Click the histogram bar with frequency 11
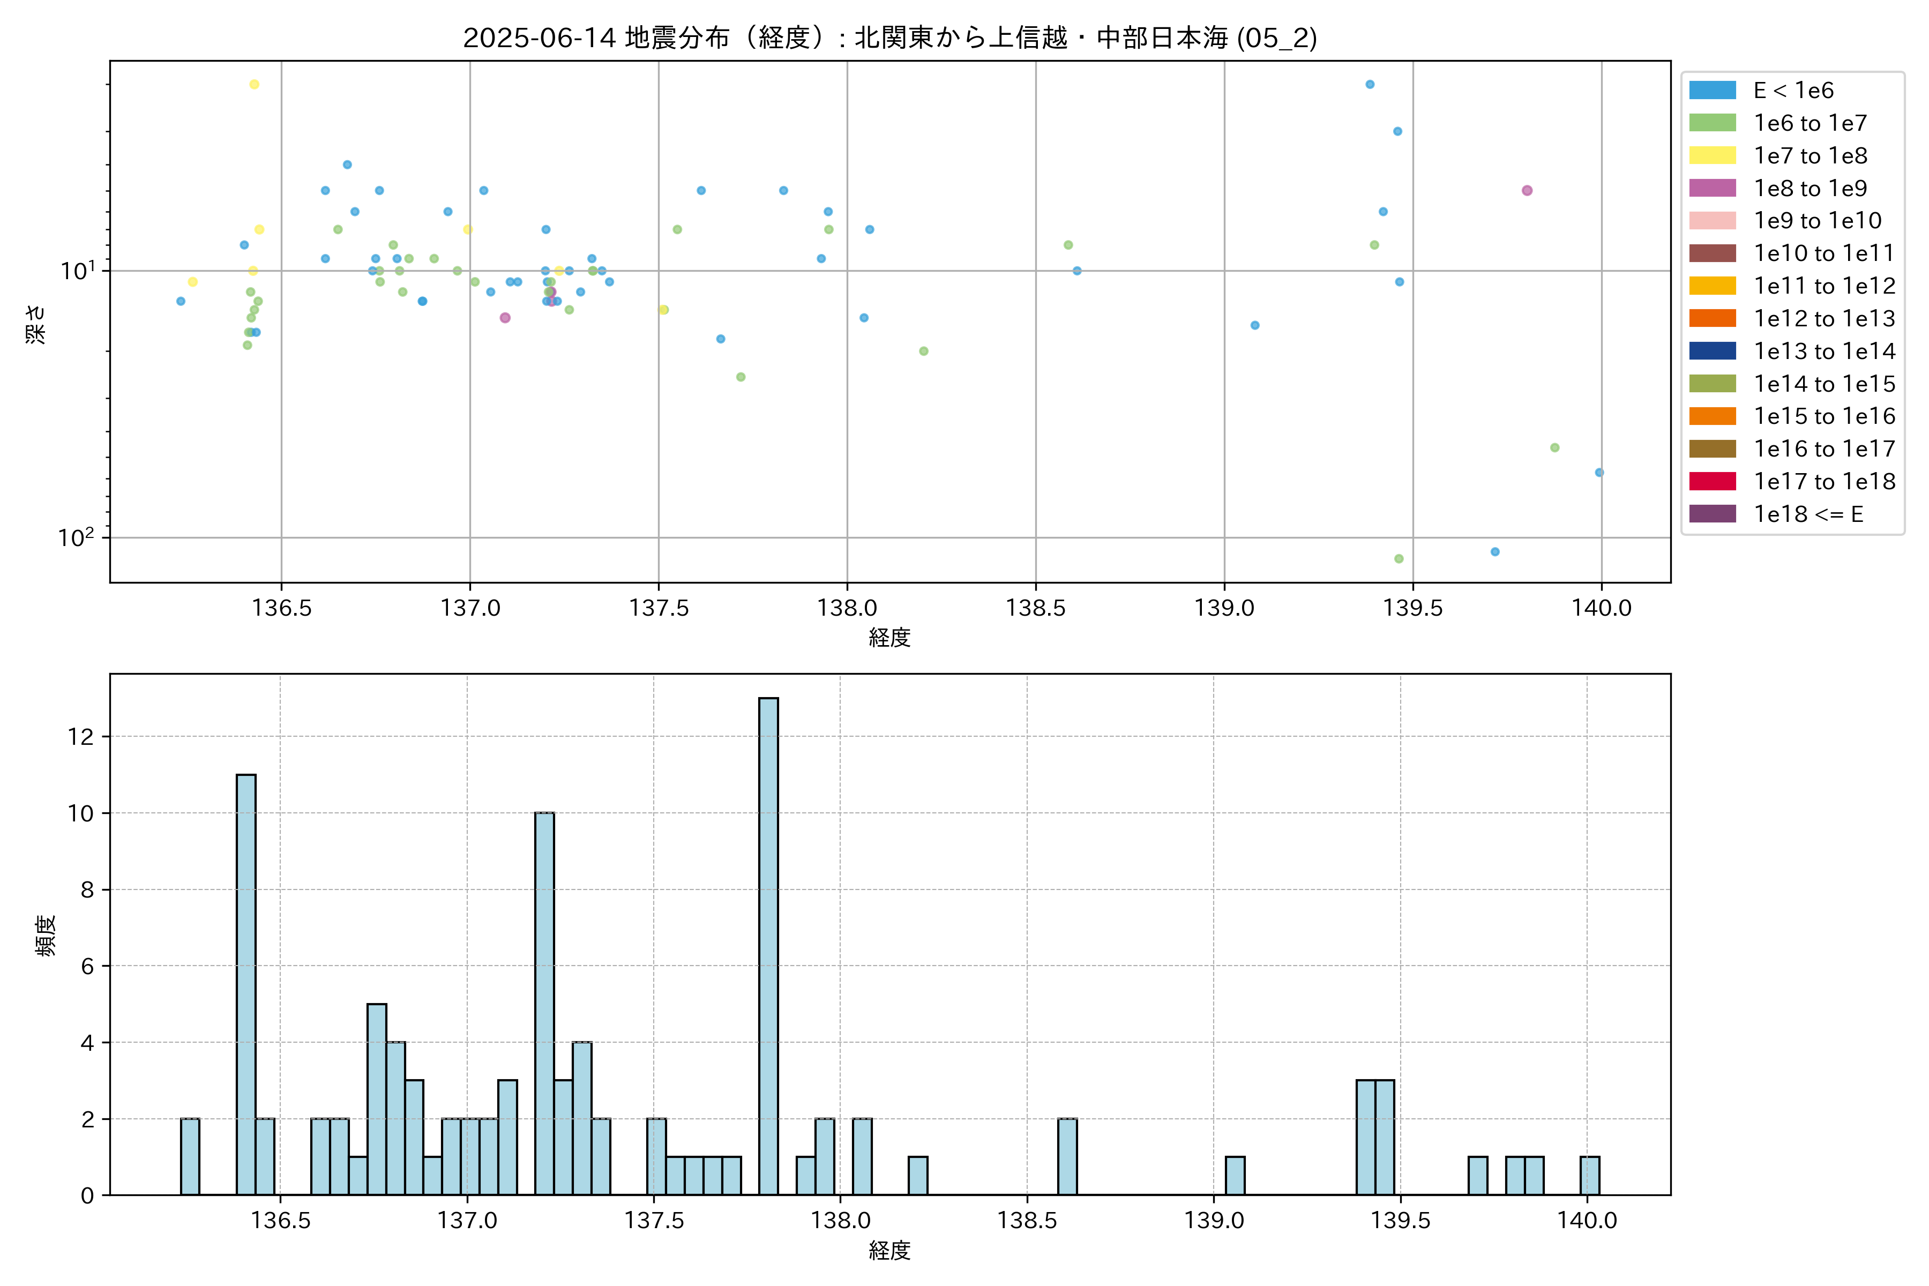This screenshot has width=1929, height=1286. [x=246, y=984]
